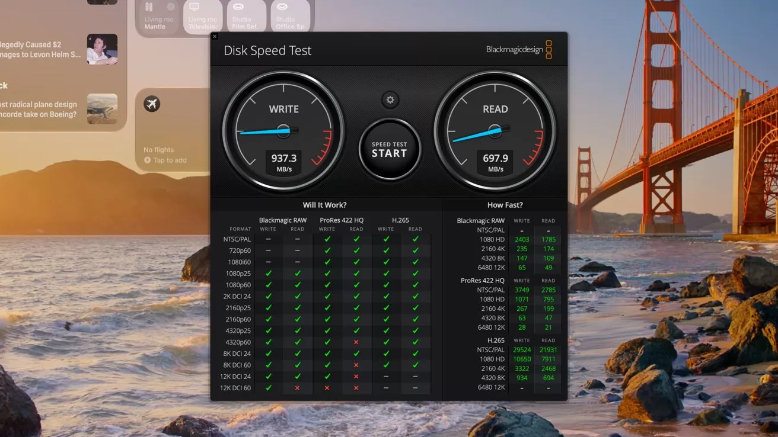Toggle the Living room Mantle accessory tile
This screenshot has width=778, height=437.
click(x=160, y=17)
